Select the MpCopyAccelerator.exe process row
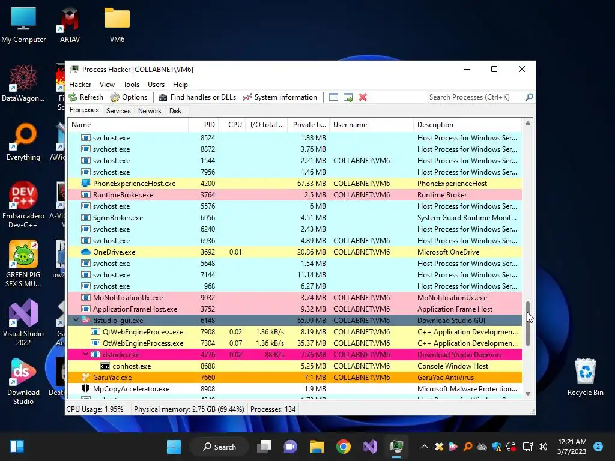Viewport: 615px width, 461px height. click(294, 389)
